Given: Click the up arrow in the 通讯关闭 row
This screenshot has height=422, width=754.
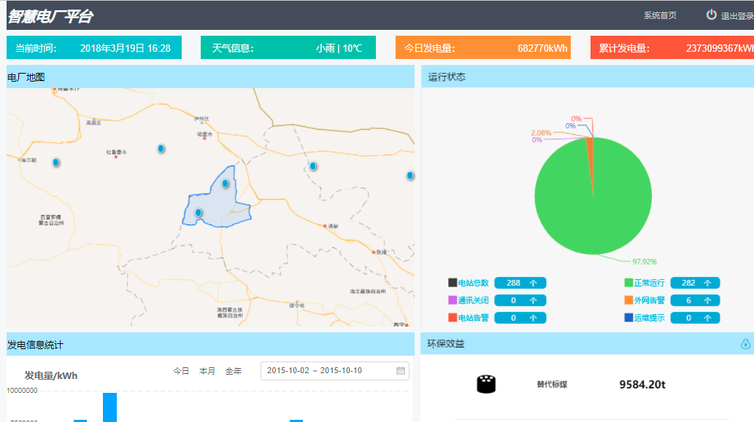Looking at the screenshot, I should (534, 300).
